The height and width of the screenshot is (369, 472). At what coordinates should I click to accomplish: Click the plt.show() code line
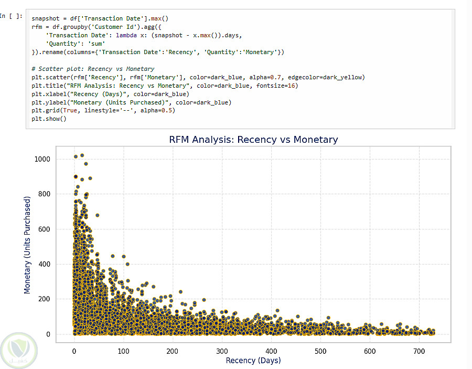[49, 119]
